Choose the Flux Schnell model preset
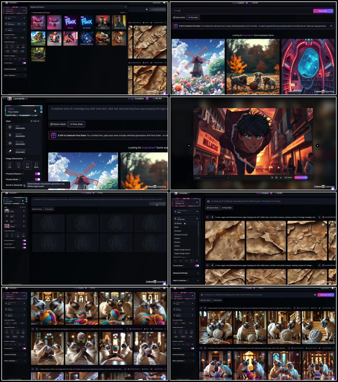This screenshot has width=338, height=382. [x=87, y=23]
